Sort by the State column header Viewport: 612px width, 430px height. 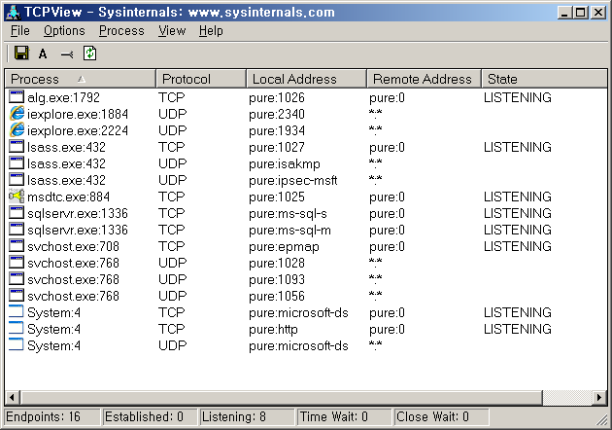click(x=544, y=79)
